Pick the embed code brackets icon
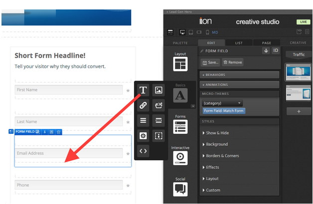The width and height of the screenshot is (313, 204). pyautogui.click(x=143, y=151)
